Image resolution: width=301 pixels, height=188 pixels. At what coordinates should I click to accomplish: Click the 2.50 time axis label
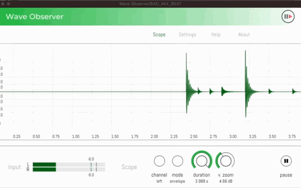[x=194, y=136]
